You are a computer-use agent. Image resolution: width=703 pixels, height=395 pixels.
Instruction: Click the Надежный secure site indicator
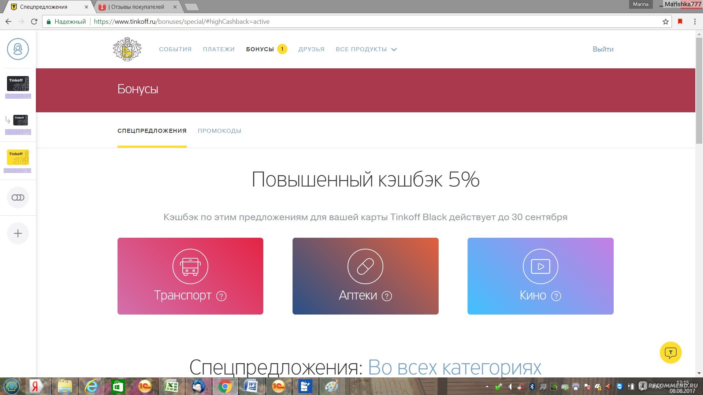tap(66, 22)
